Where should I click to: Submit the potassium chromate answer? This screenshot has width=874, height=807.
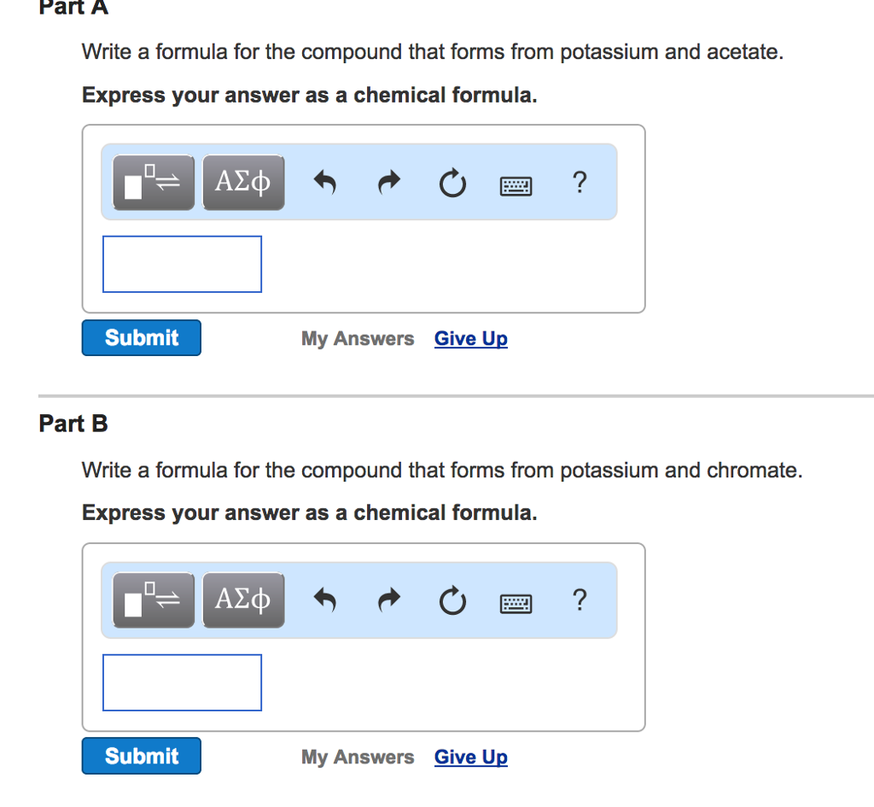142,756
